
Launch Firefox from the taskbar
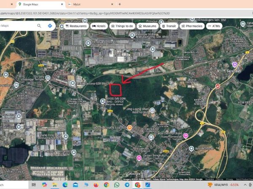coord(96,185)
